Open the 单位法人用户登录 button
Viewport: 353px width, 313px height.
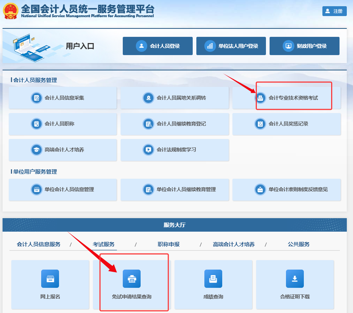(x=231, y=46)
